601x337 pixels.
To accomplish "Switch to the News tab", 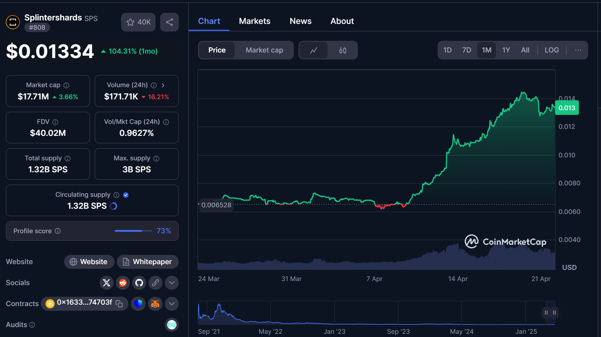I will coord(300,21).
